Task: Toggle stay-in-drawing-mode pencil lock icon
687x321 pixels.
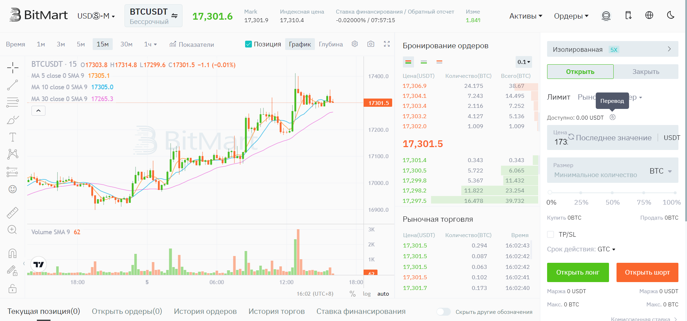Action: pos(13,271)
